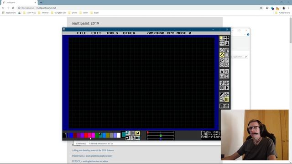Screen dimensions: 292x164
Task: Select the grid-square icon beside yellow freehand tool
Action: (x=227, y=55)
